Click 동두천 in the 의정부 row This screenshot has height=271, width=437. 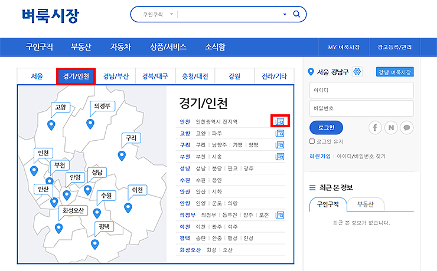230,215
